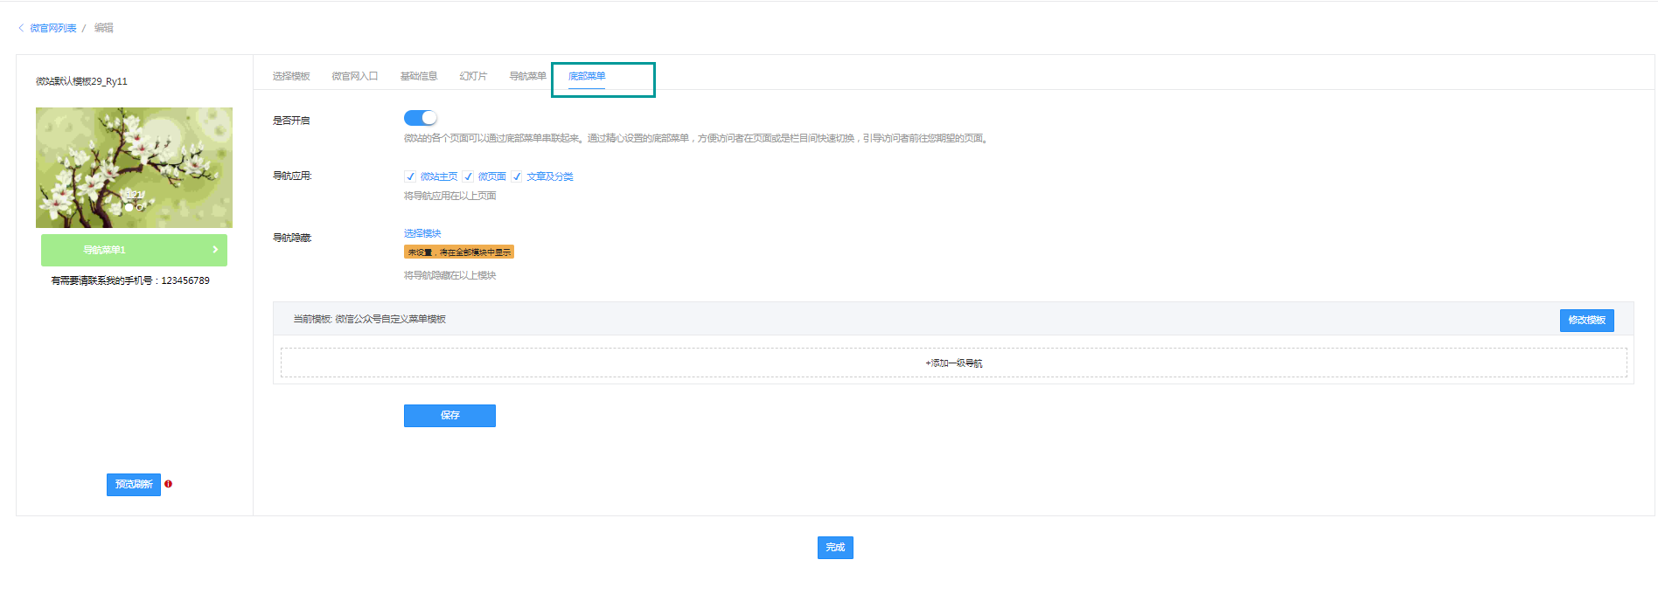This screenshot has height=615, width=1658.
Task: Switch to the 导航菜单 tab
Action: coord(527,76)
